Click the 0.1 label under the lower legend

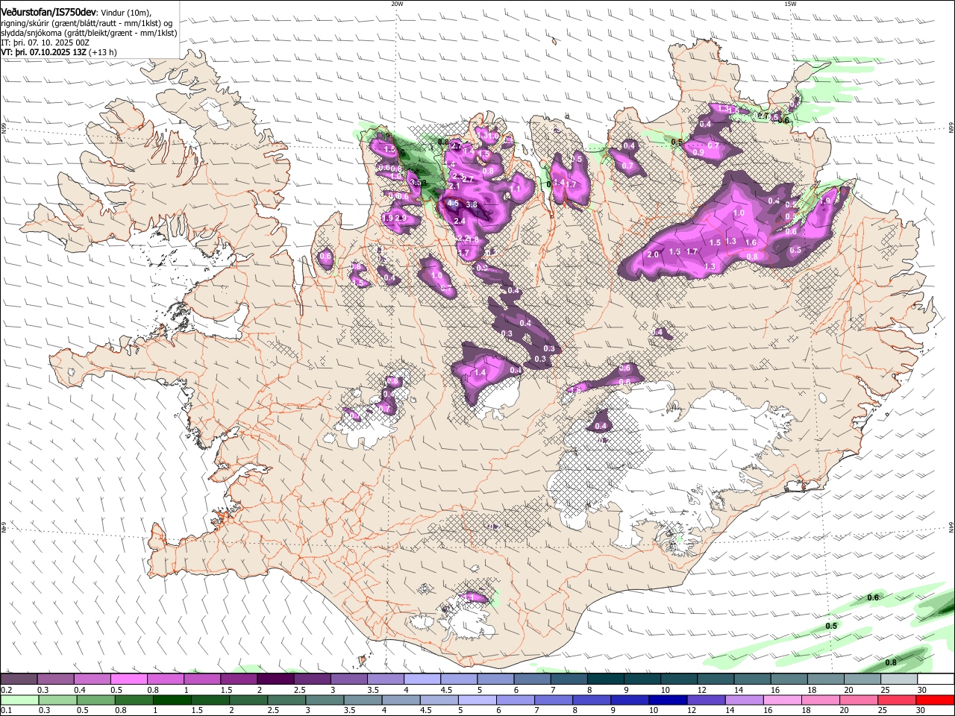click(x=6, y=712)
